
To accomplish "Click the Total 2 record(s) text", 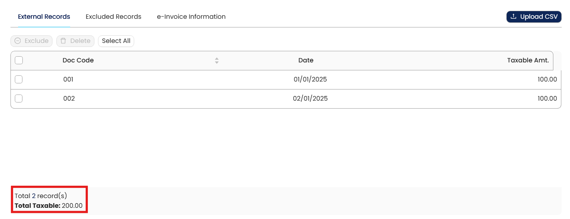I will [41, 196].
